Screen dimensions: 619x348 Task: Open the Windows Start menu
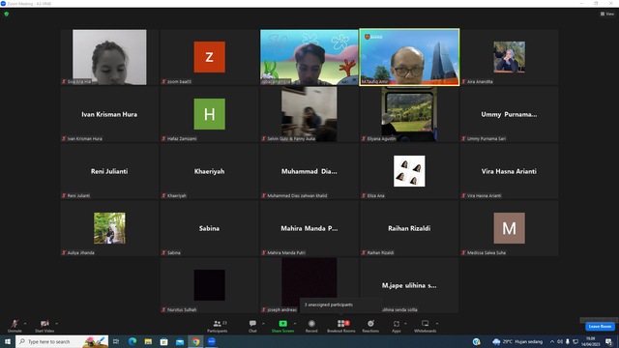8,341
